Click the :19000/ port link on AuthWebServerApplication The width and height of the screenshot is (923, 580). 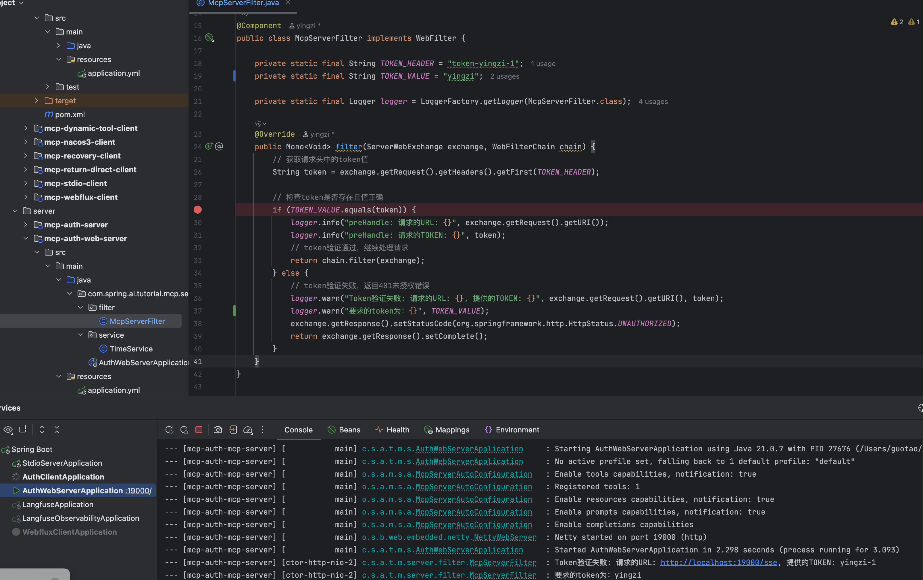138,491
